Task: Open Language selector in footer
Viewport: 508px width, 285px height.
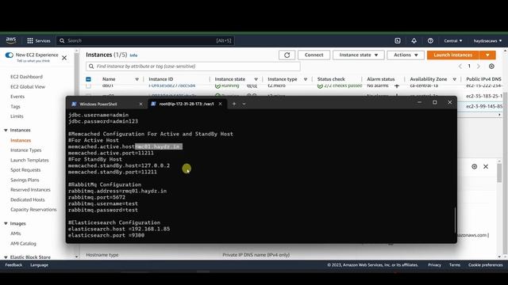Action: tap(39, 265)
